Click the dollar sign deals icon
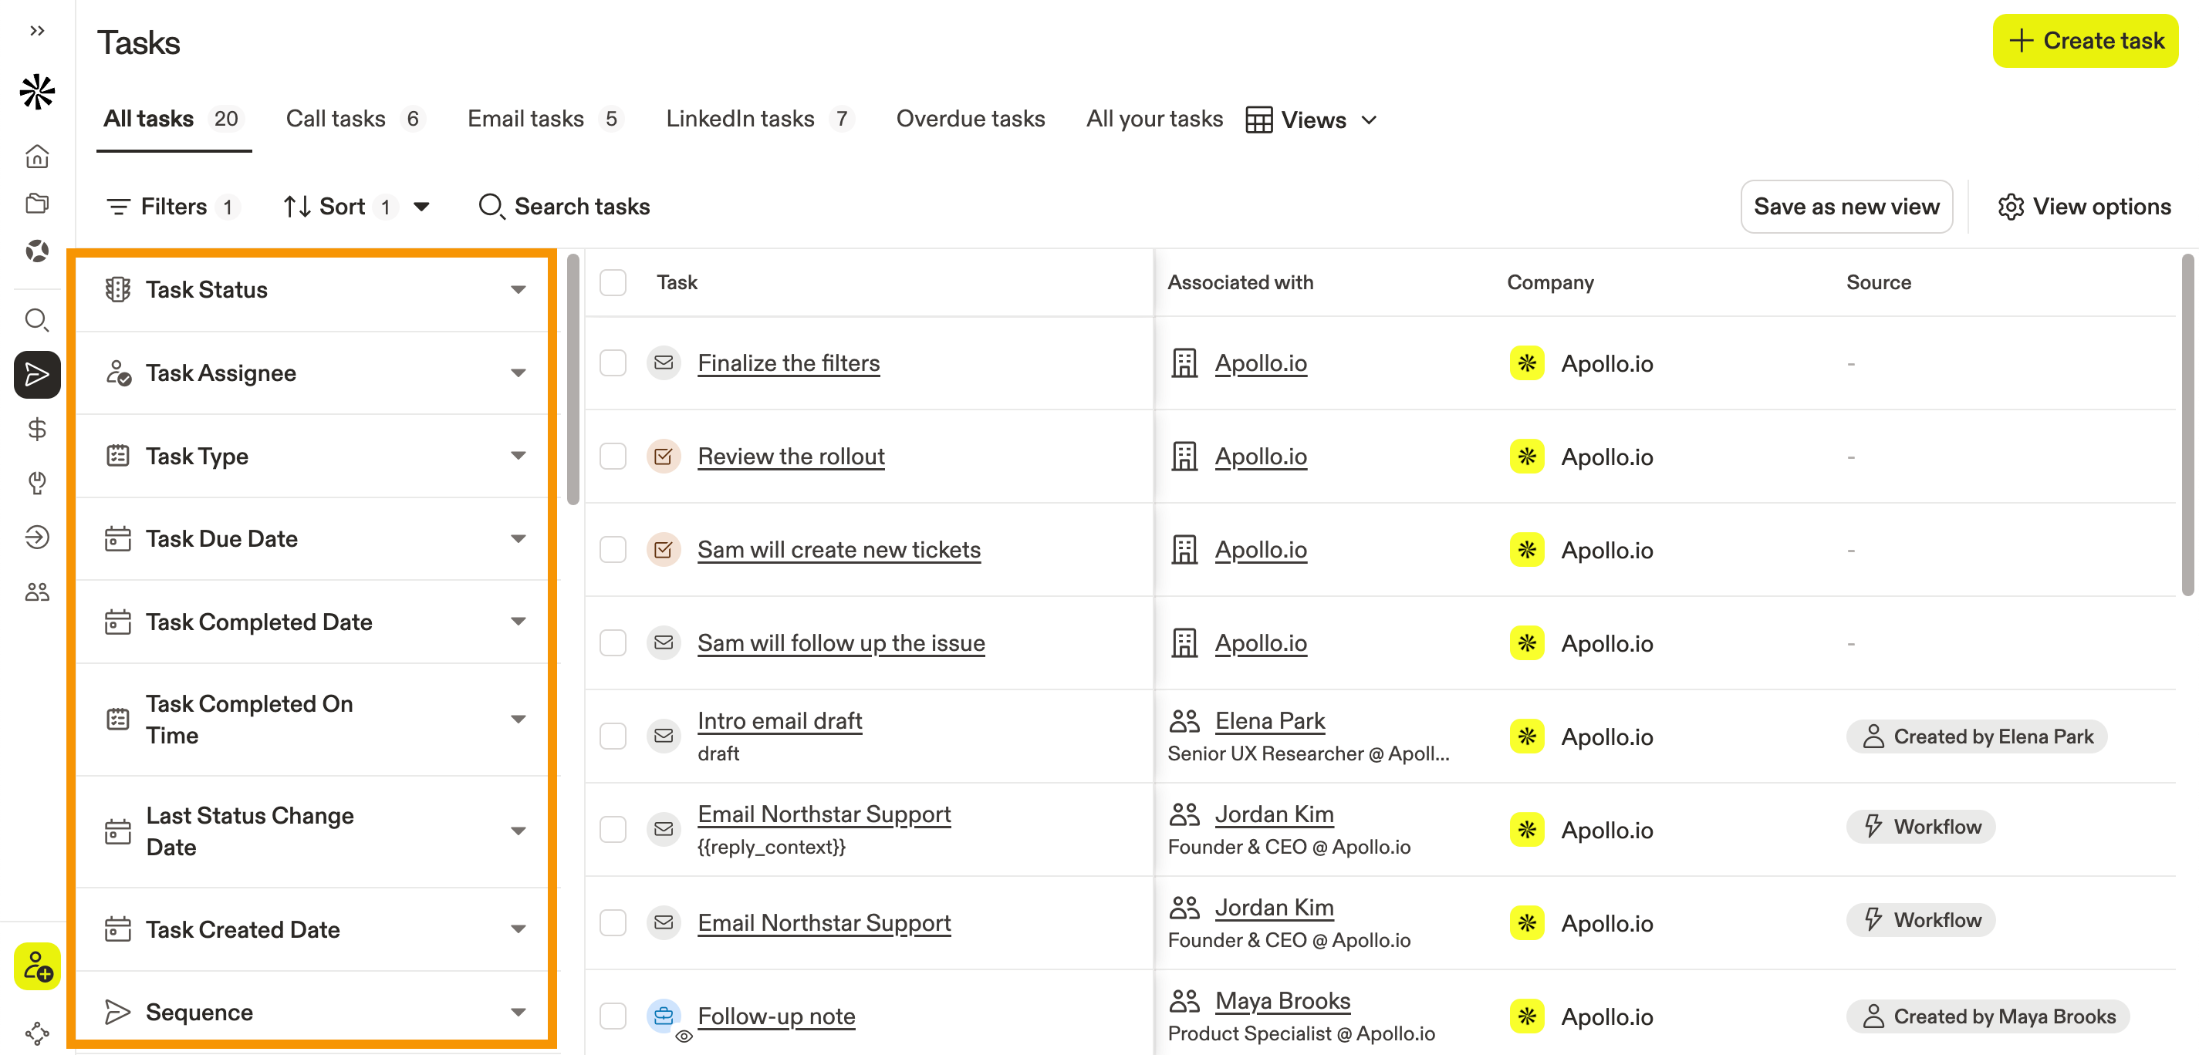Screen dimensions: 2199x1055 37,429
